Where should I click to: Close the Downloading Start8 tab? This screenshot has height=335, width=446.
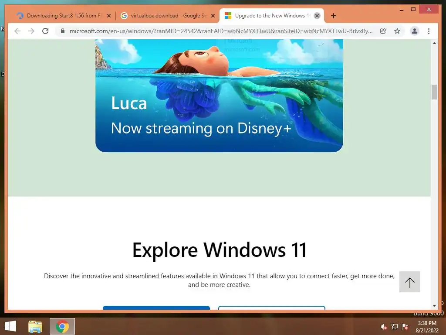pyautogui.click(x=108, y=16)
